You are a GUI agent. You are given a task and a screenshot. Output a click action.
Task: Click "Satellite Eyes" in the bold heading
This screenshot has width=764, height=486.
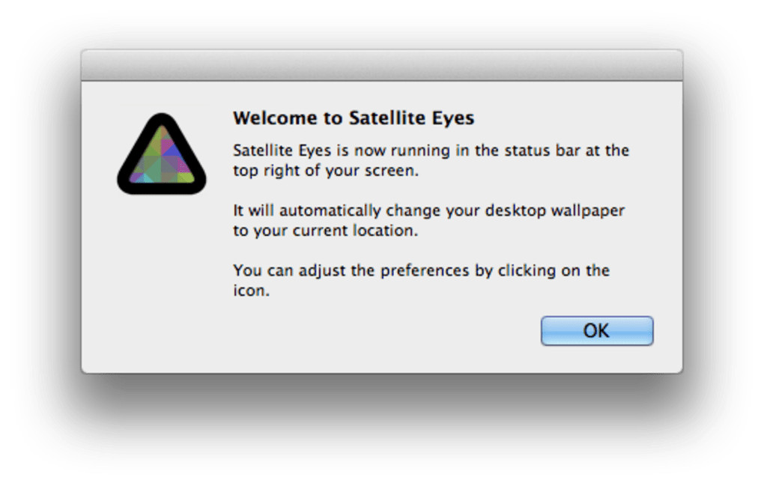point(411,118)
